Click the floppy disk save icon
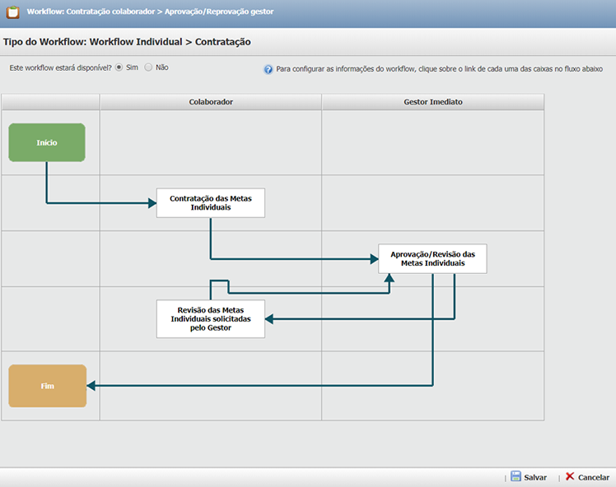The image size is (616, 487). tap(516, 476)
